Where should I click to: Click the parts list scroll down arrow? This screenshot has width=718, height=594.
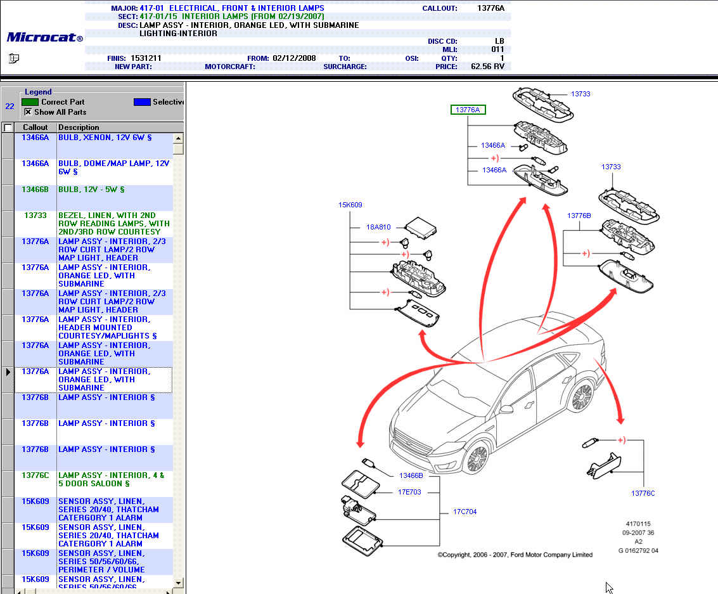pyautogui.click(x=178, y=583)
